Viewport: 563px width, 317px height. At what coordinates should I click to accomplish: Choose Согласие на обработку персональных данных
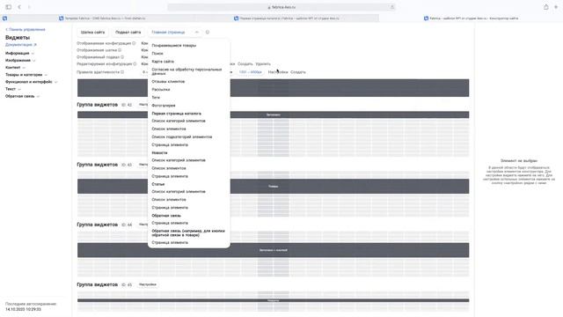click(x=186, y=71)
